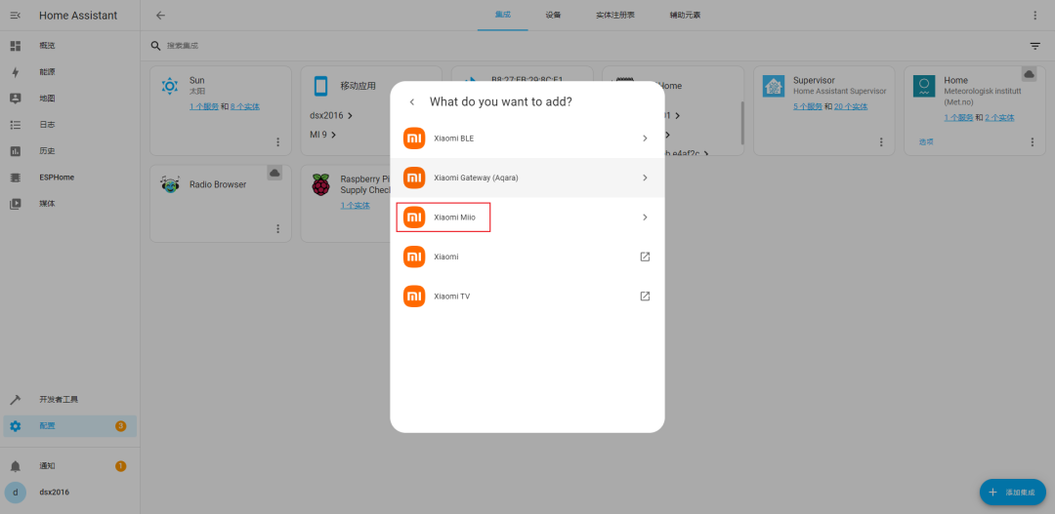Viewport: 1055px width, 514px height.
Task: Switch to the 实体注册表 tab
Action: click(615, 15)
